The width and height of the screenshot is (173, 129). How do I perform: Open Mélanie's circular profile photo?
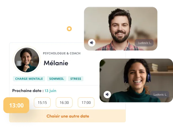pyautogui.click(x=27, y=60)
